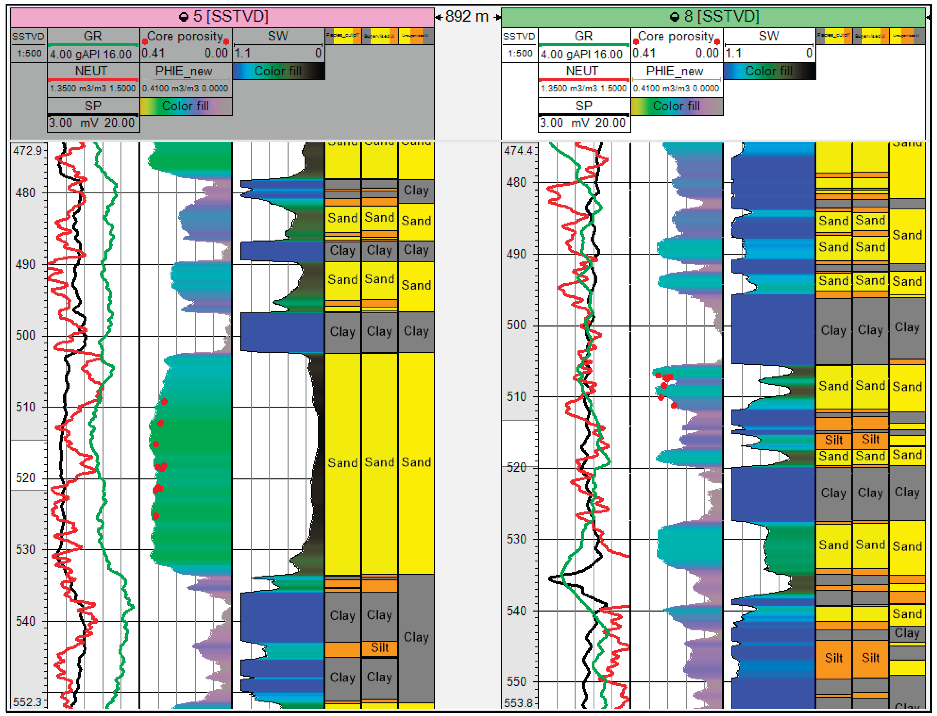Viewport: 937px width, 716px height.
Task: Click the 892 m well spacing label
Action: [467, 17]
